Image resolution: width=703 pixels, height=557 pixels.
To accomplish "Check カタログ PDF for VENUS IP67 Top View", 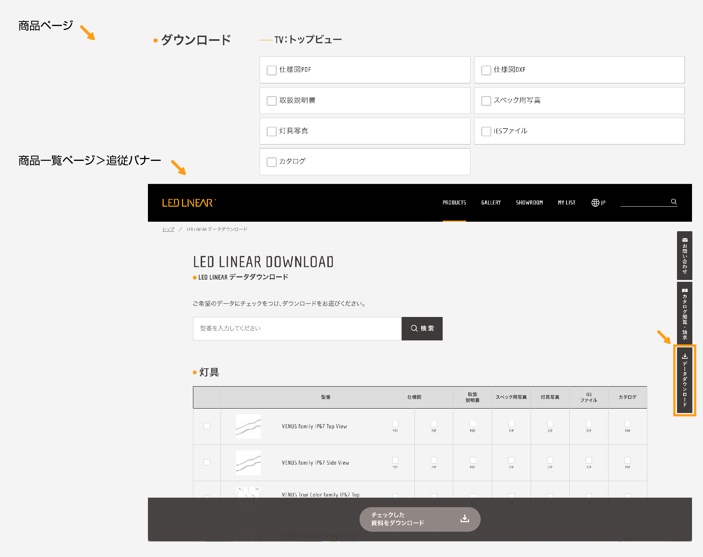I will [628, 424].
